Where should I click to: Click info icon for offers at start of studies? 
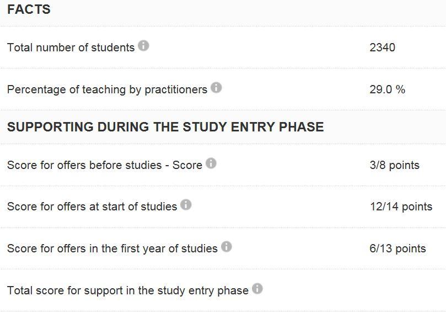pos(186,205)
